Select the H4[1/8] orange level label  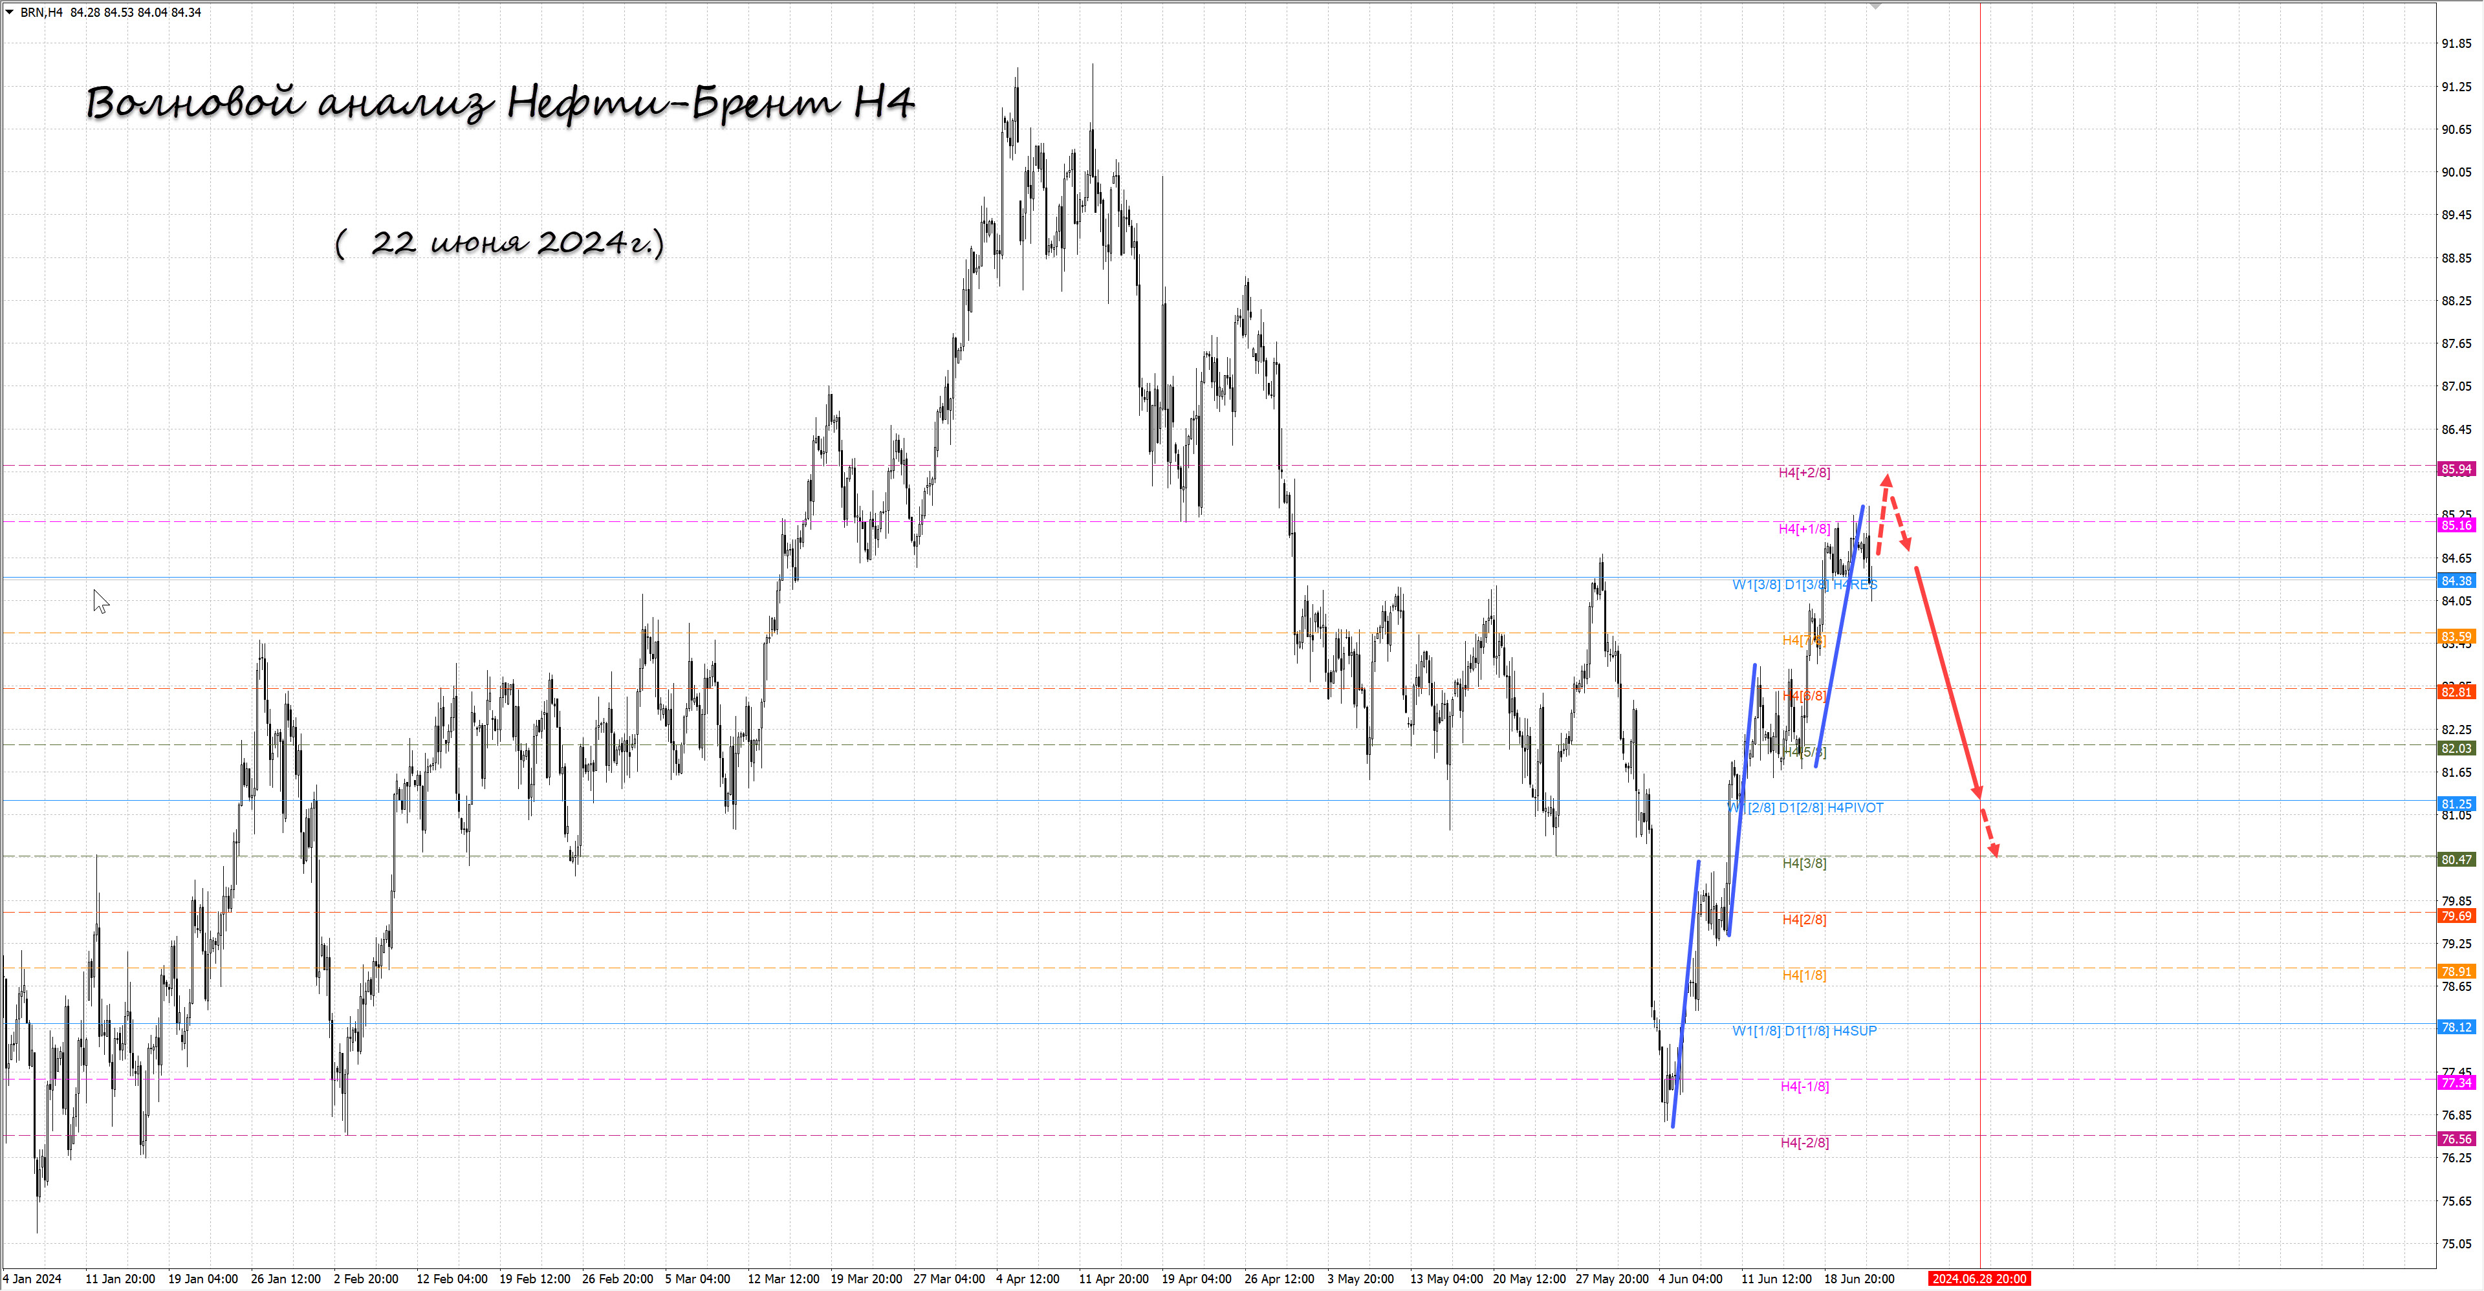pyautogui.click(x=1803, y=975)
